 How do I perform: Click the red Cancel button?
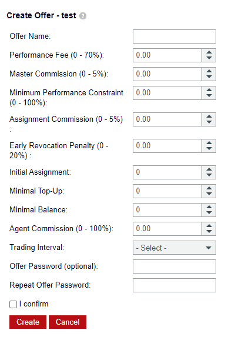coord(68,322)
